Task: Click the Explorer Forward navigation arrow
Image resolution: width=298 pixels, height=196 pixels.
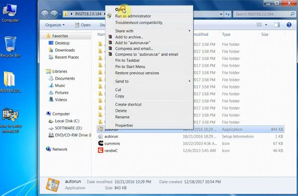Action: coord(54,14)
